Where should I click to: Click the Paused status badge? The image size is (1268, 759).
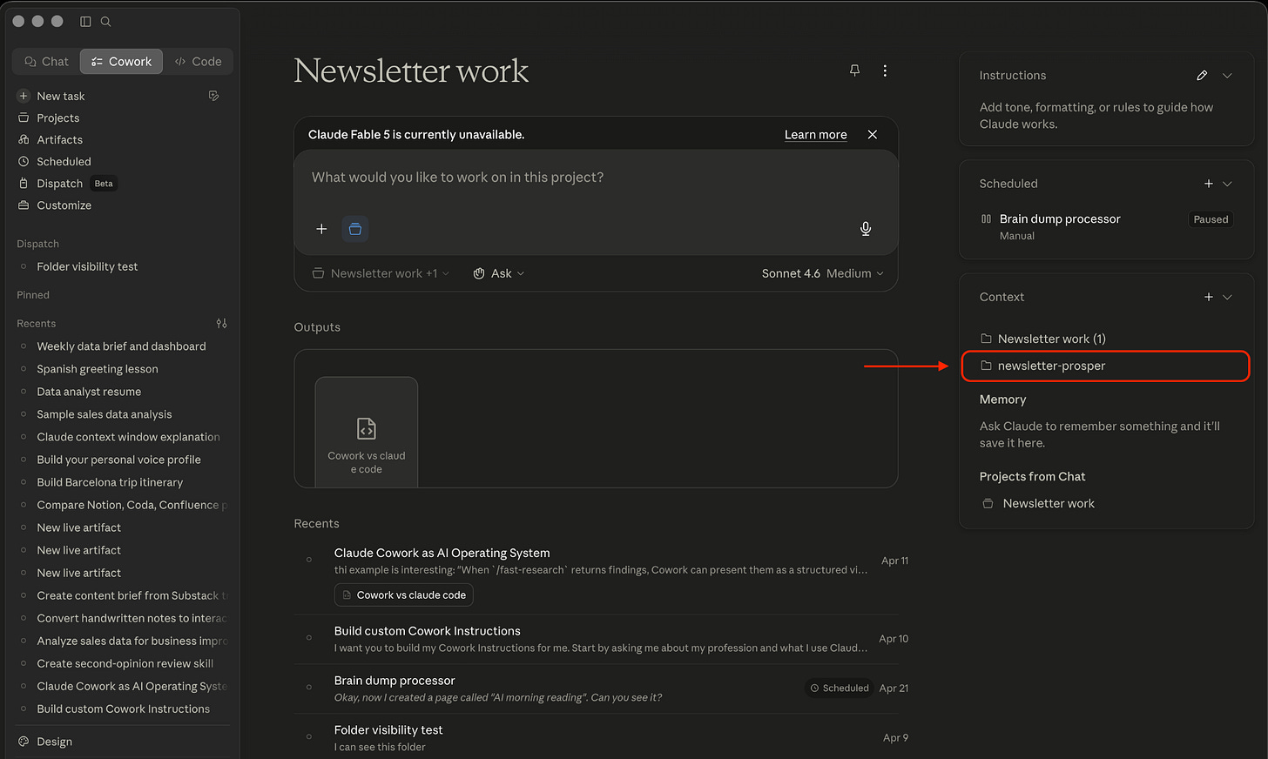[1211, 219]
